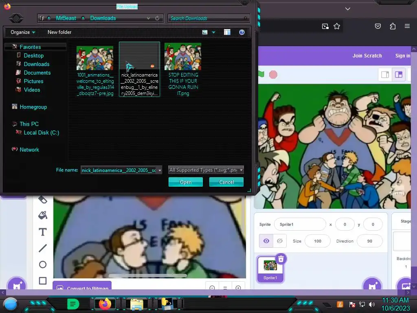Open Firefox extensions puzzle icon

[x=393, y=26]
